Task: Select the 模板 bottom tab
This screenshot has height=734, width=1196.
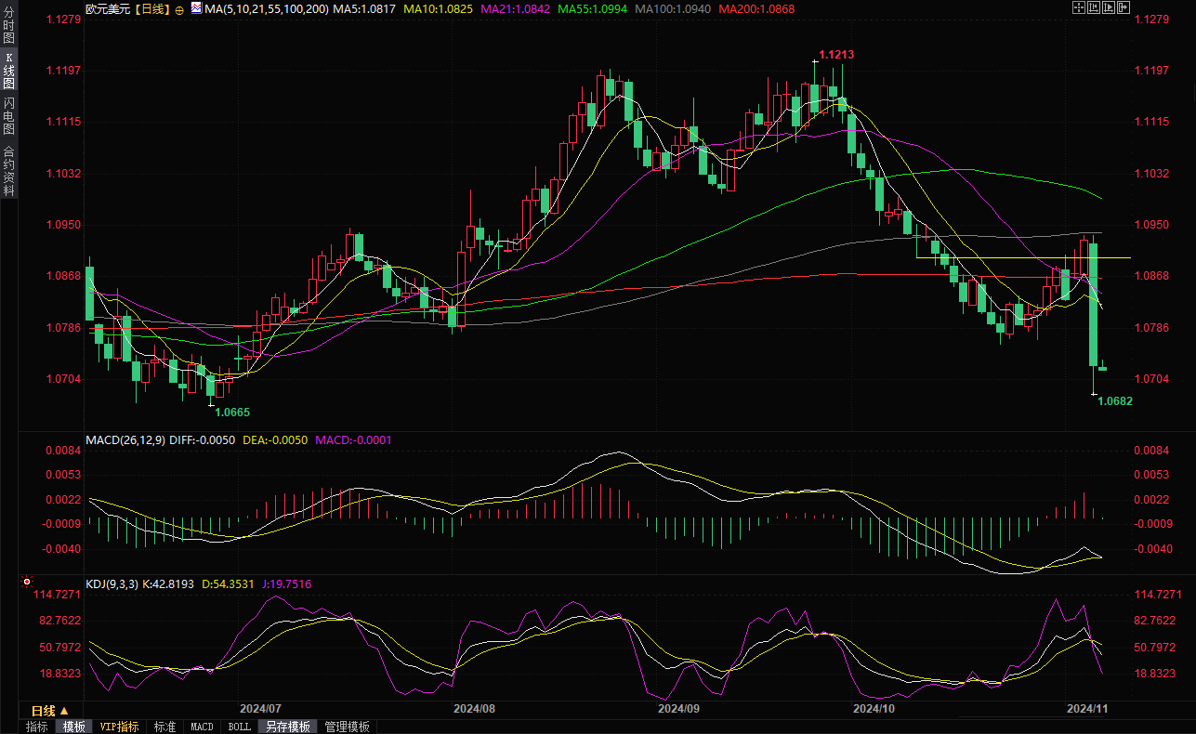Action: pyautogui.click(x=73, y=727)
